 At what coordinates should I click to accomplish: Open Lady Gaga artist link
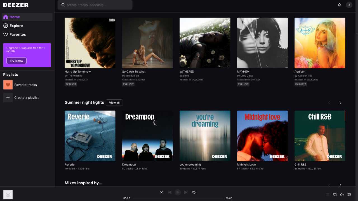(x=247, y=76)
